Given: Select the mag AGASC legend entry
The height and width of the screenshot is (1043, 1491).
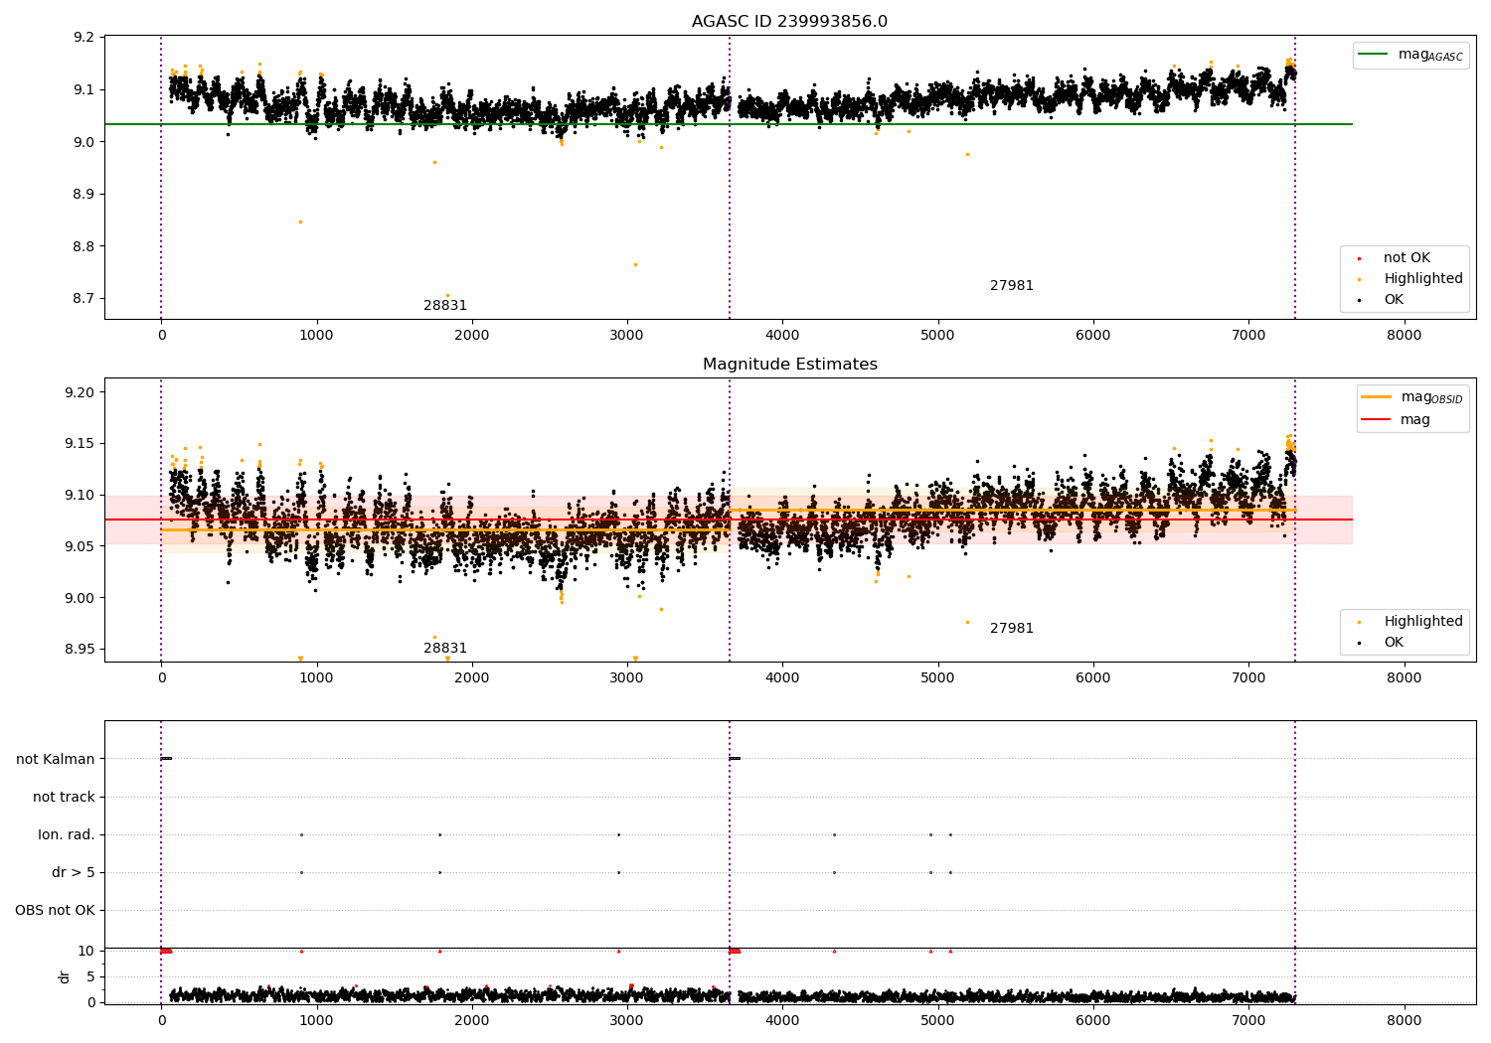Looking at the screenshot, I should [1410, 55].
